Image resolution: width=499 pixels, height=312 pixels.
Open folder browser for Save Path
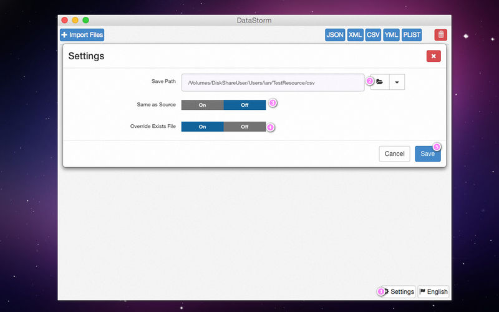(x=380, y=82)
